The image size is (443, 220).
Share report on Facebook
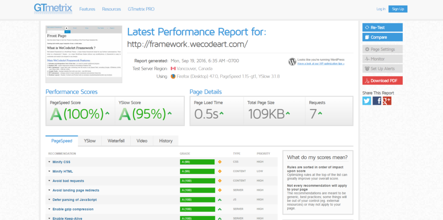coord(377,101)
